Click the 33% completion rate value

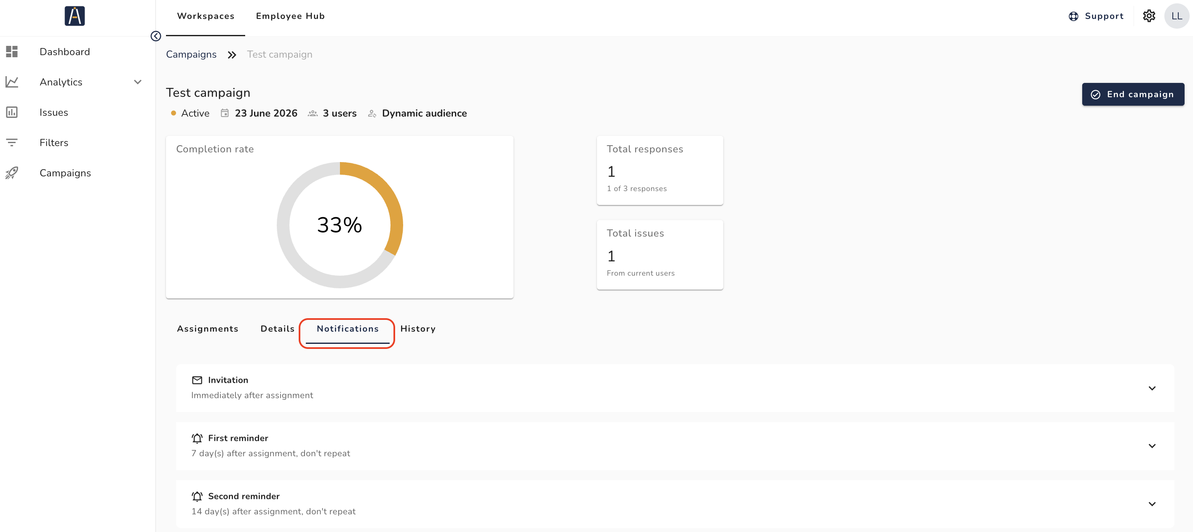(x=340, y=225)
